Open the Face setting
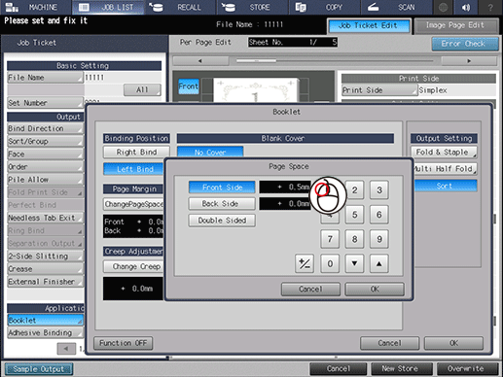 (x=45, y=154)
